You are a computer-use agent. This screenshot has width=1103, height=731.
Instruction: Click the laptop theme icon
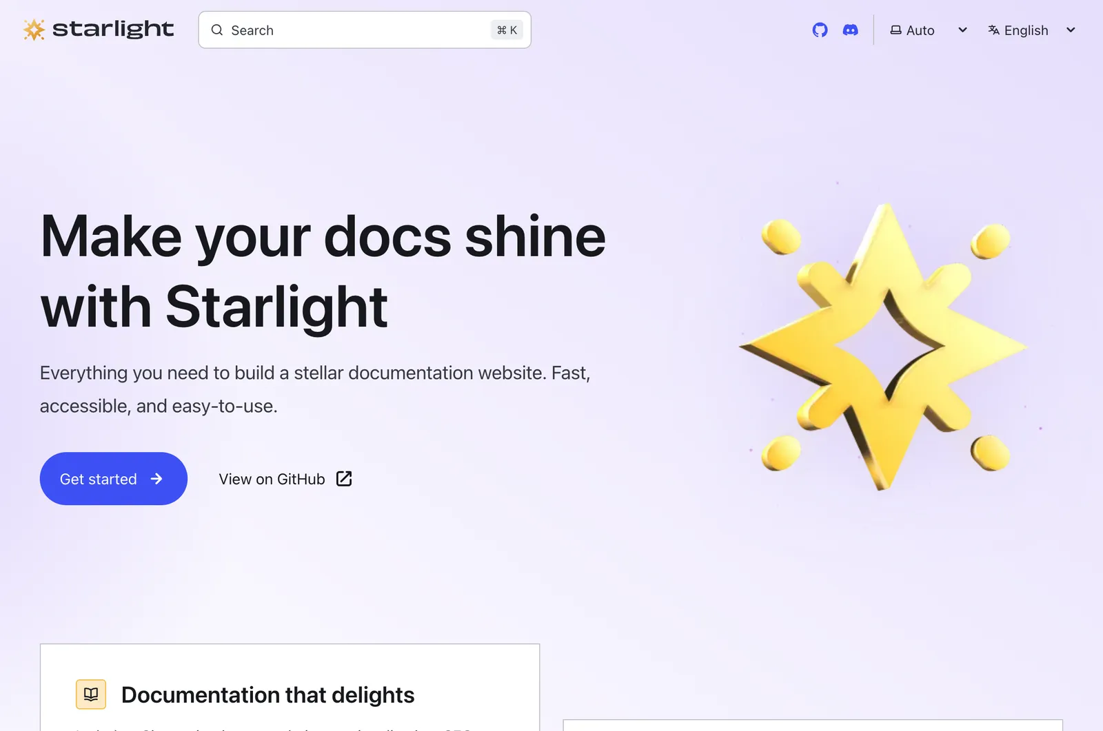(895, 30)
